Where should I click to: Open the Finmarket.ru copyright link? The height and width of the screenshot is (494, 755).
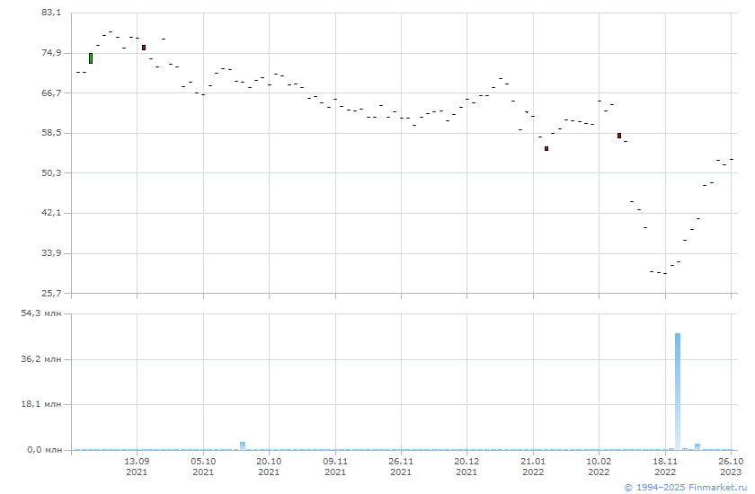coord(685,488)
